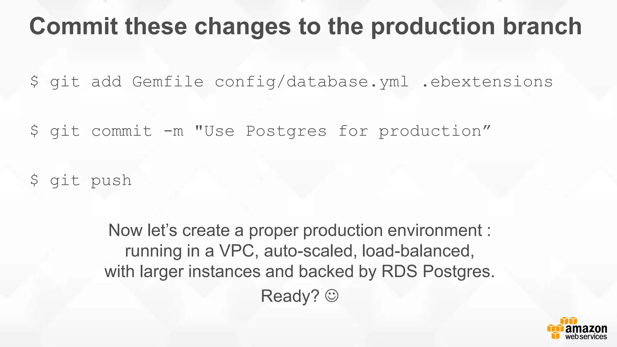Click the "Ready?" text

pos(290,296)
